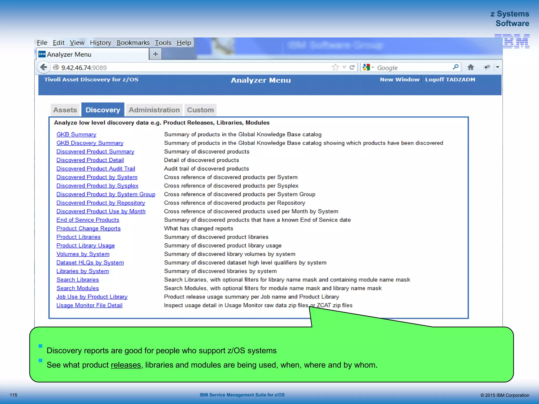This screenshot has width=539, height=404.
Task: Open the Discovered Product Audit Trail link
Action: click(96, 169)
